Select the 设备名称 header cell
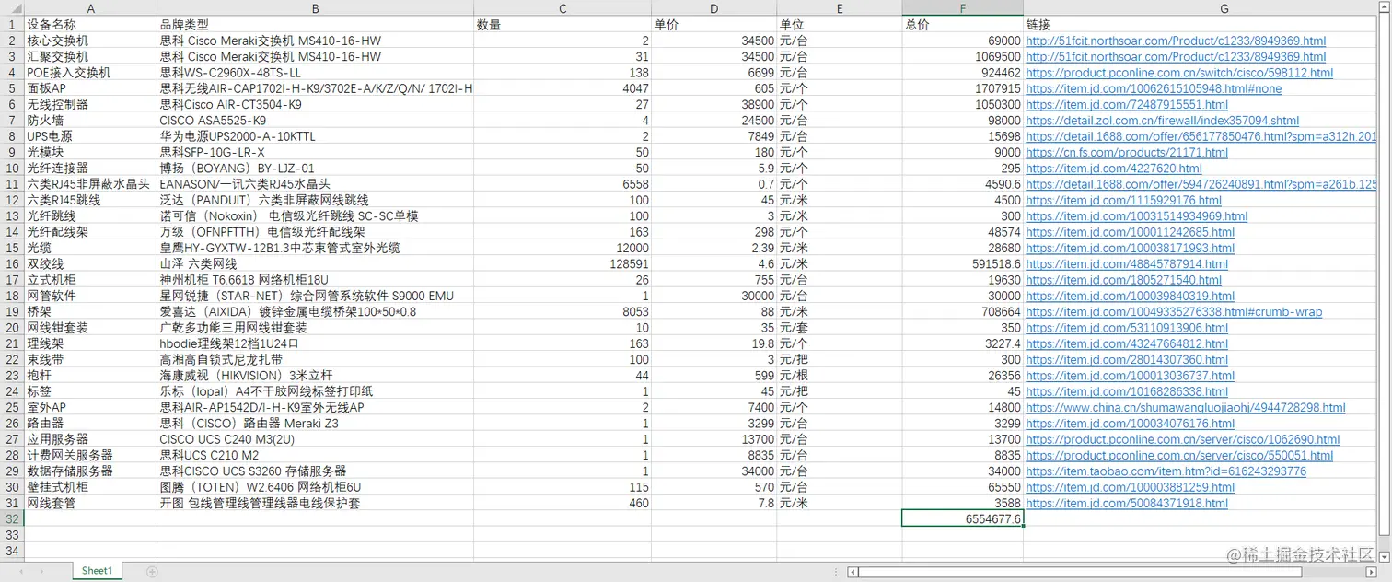Screen dimensions: 1392x582 [x=90, y=25]
